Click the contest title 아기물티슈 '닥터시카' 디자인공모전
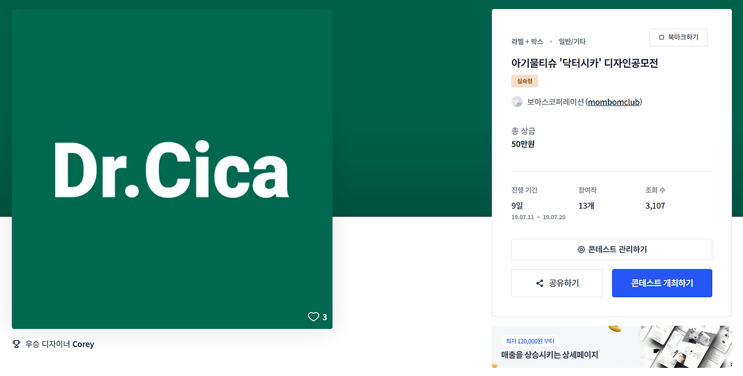Viewport: 743px width, 376px height. pos(585,63)
